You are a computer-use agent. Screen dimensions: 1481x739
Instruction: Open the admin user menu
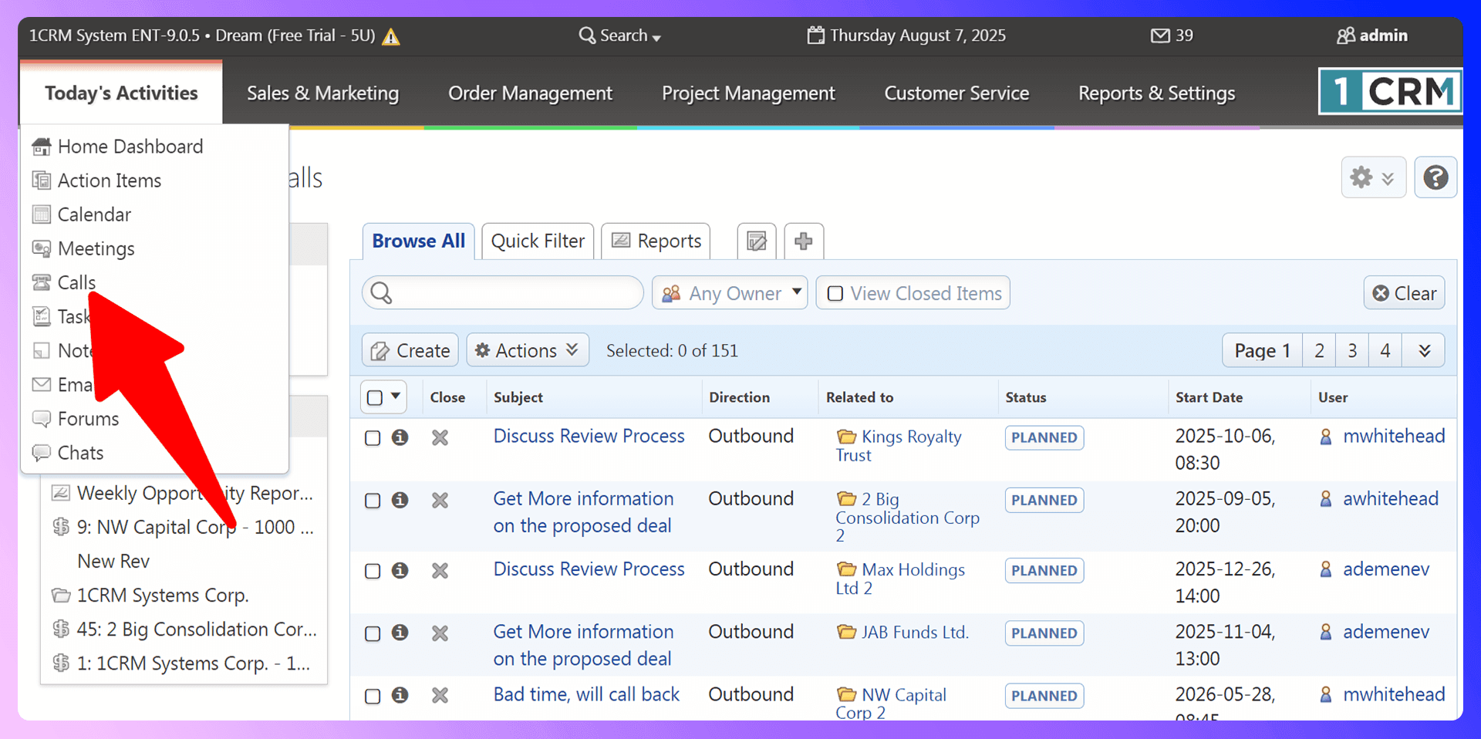(1372, 35)
